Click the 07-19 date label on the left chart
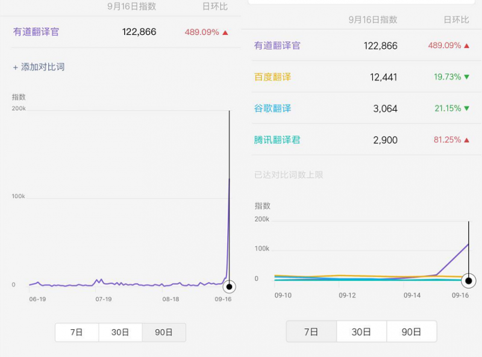Screen dimensions: 482x357 click(x=104, y=299)
